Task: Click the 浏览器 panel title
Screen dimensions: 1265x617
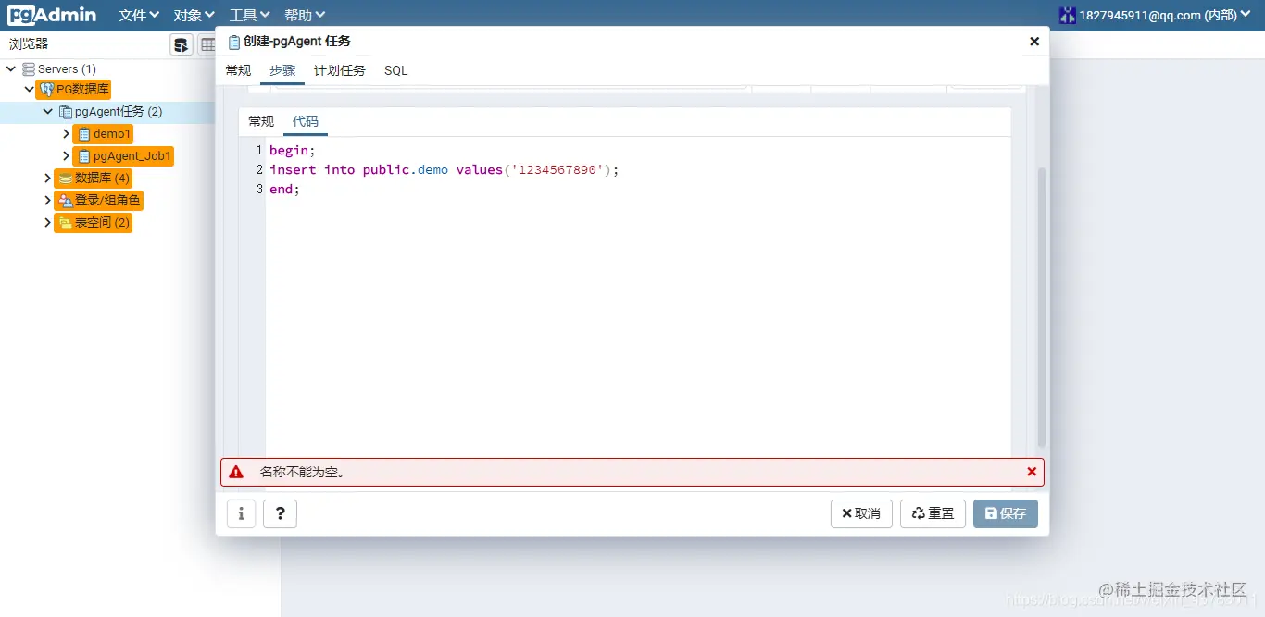Action: 29,44
